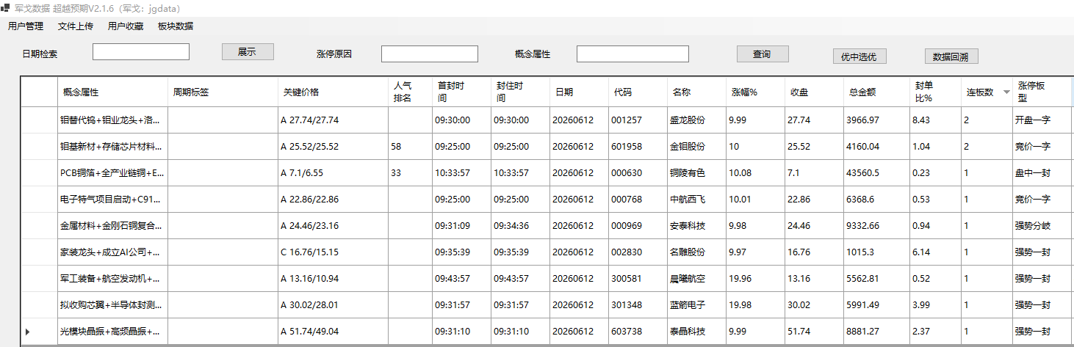Sort by 代码 column header
1074x347 pixels.
click(x=638, y=92)
